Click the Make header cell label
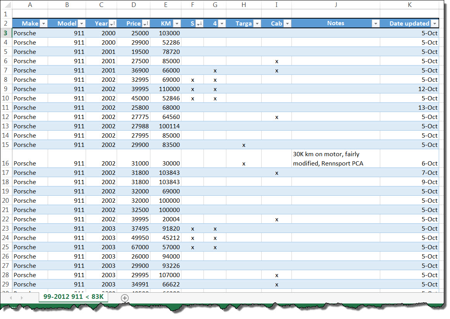Image resolution: width=450 pixels, height=319 pixels. (30, 24)
